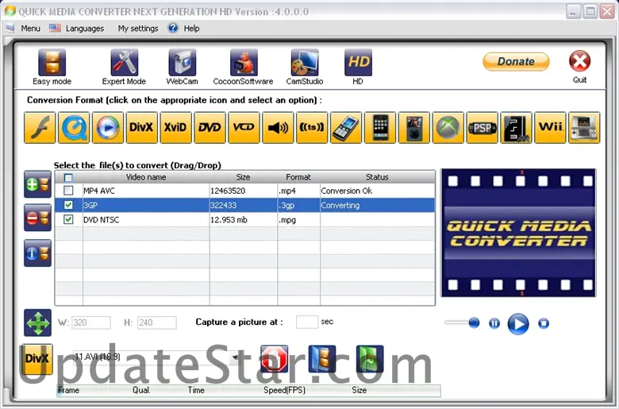Select the MP4 AVC row name

click(x=99, y=191)
